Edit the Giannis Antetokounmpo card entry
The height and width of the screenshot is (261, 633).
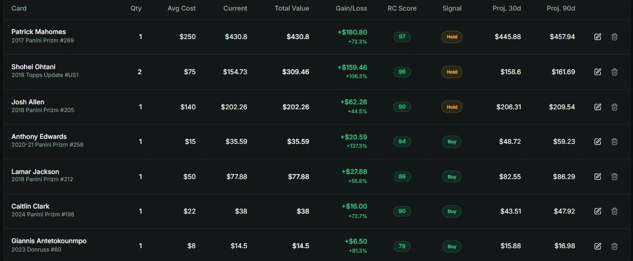[598, 246]
